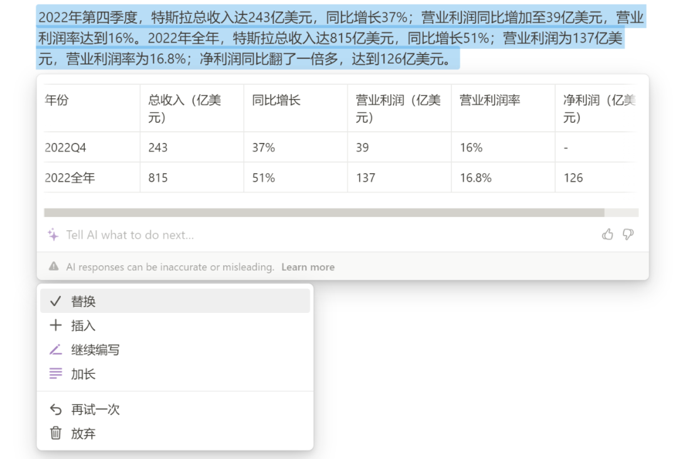Image resolution: width=678 pixels, height=459 pixels.
Task: Focus the Tell AI what to do next field
Action: coord(328,235)
